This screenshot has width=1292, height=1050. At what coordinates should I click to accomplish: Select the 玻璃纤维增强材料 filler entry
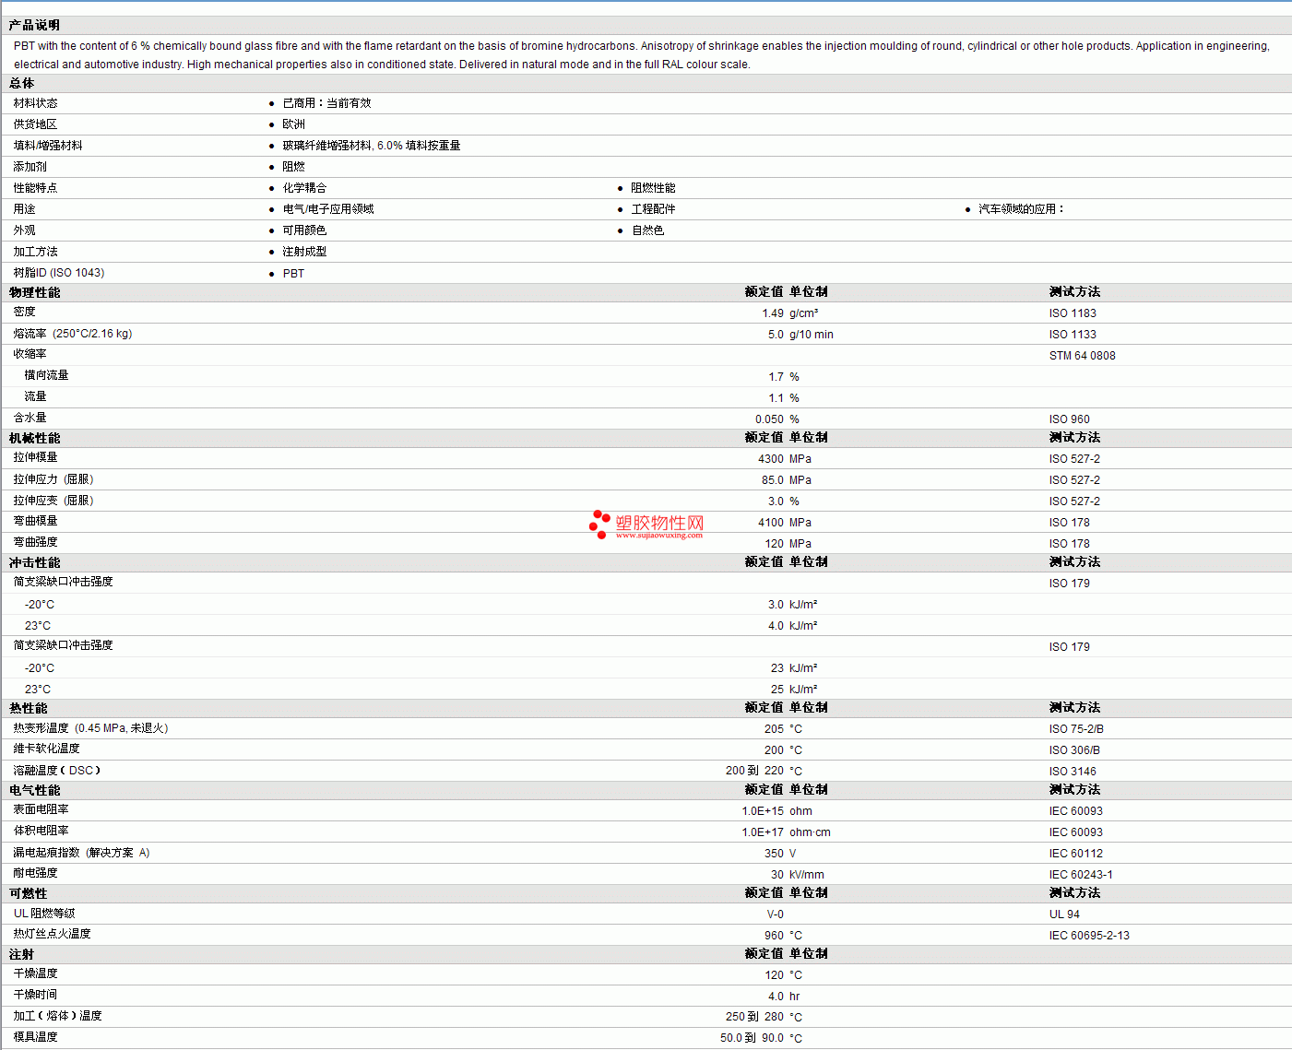coord(371,146)
